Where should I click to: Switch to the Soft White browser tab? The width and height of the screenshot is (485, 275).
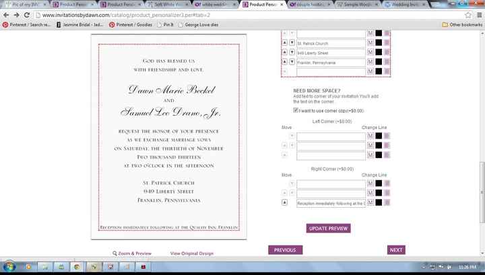point(167,5)
